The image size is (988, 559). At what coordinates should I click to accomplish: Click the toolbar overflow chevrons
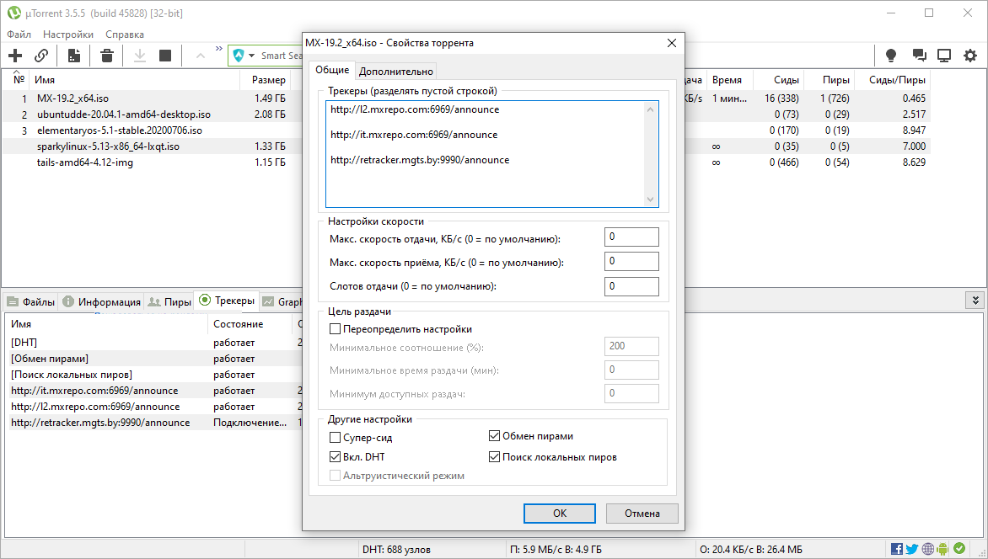(x=218, y=49)
